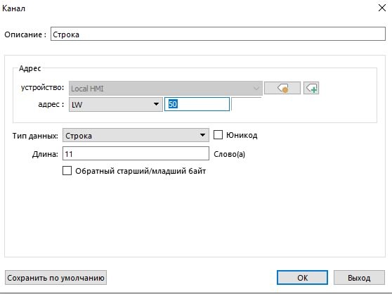Click the Обратный старший/младший байт label
The height and width of the screenshot is (294, 392).
[x=141, y=171]
